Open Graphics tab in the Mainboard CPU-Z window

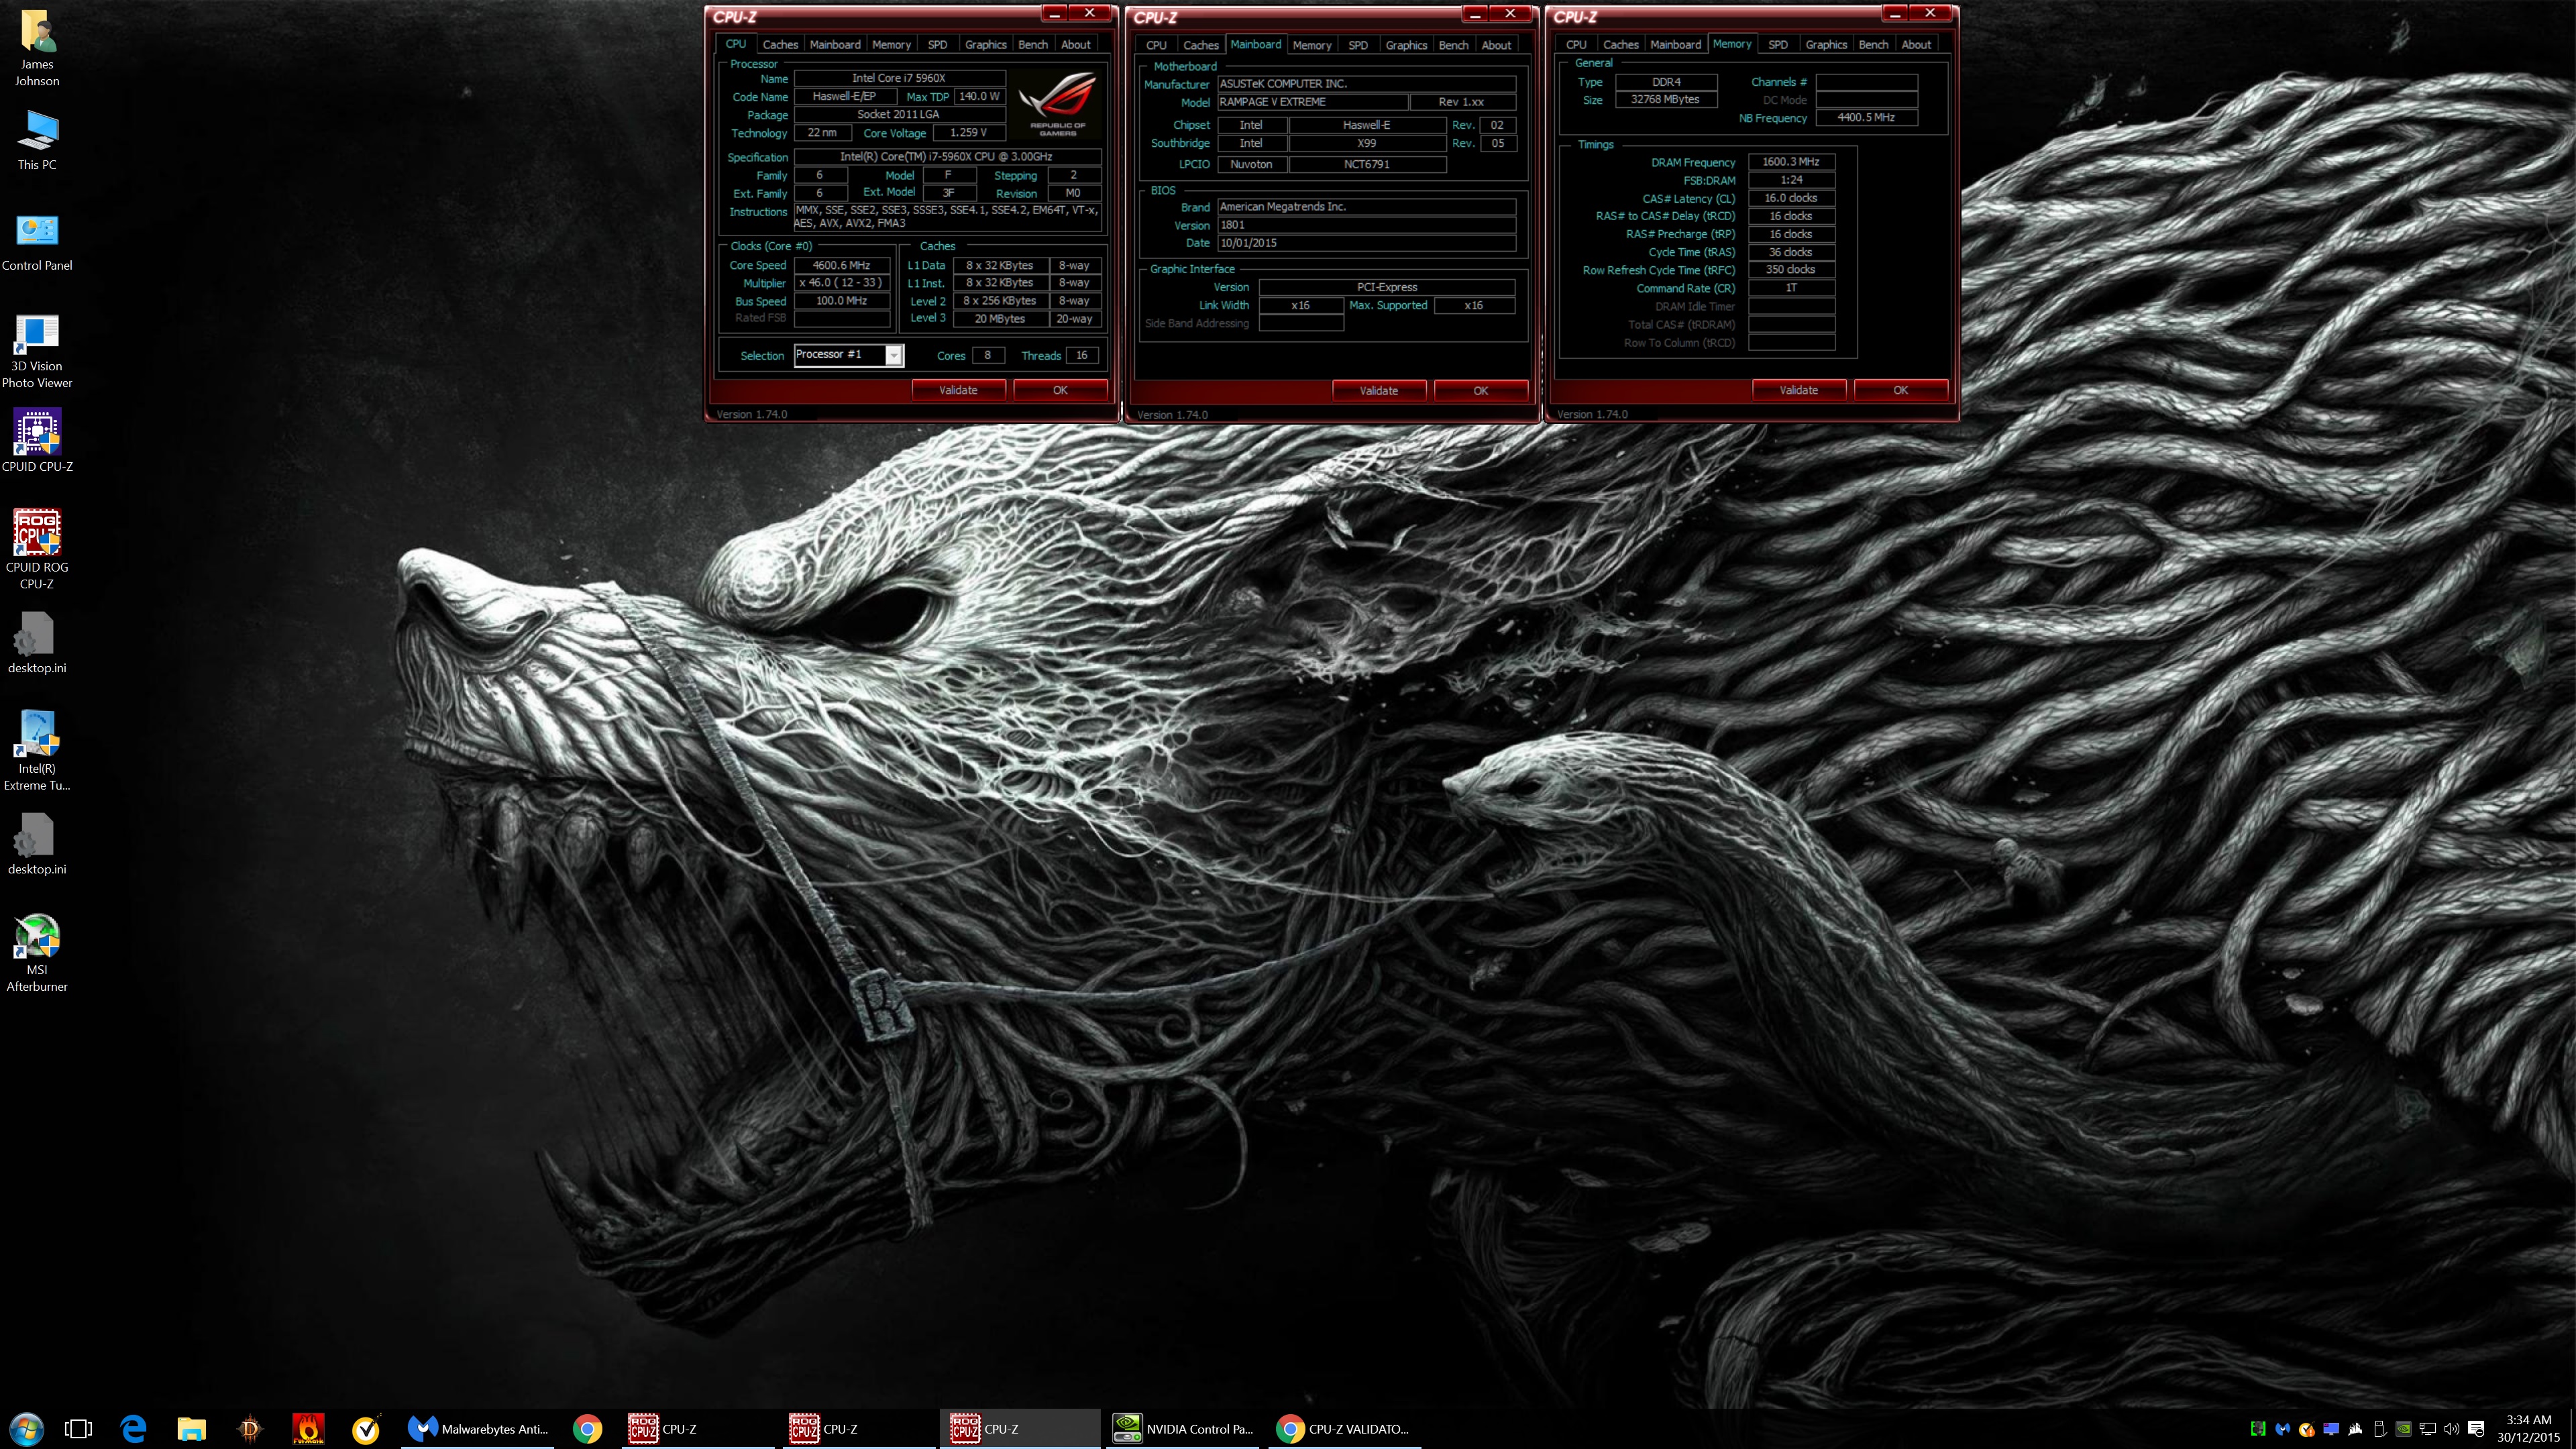tap(1406, 45)
